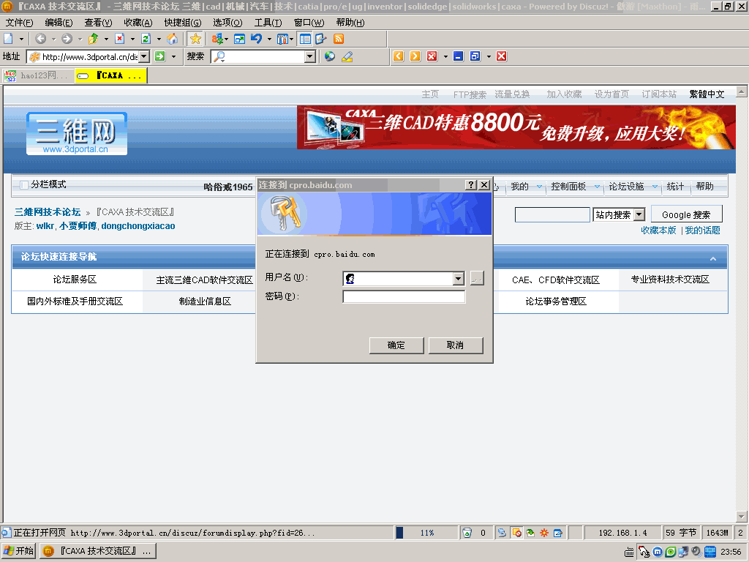This screenshot has width=749, height=562.
Task: Click the blue Undo arrow icon
Action: point(256,39)
